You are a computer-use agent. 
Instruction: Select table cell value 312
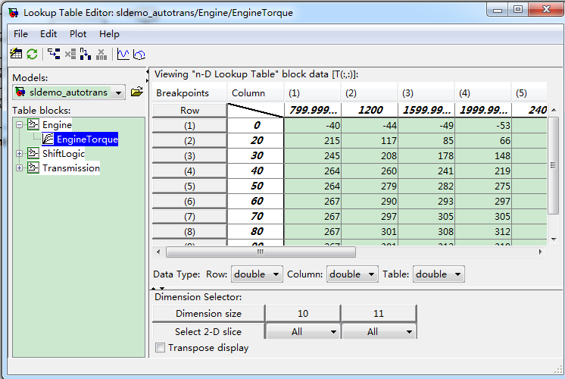click(x=483, y=231)
